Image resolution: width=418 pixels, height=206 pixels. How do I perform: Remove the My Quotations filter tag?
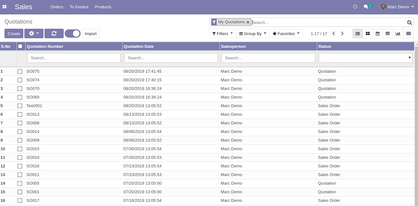(x=248, y=22)
